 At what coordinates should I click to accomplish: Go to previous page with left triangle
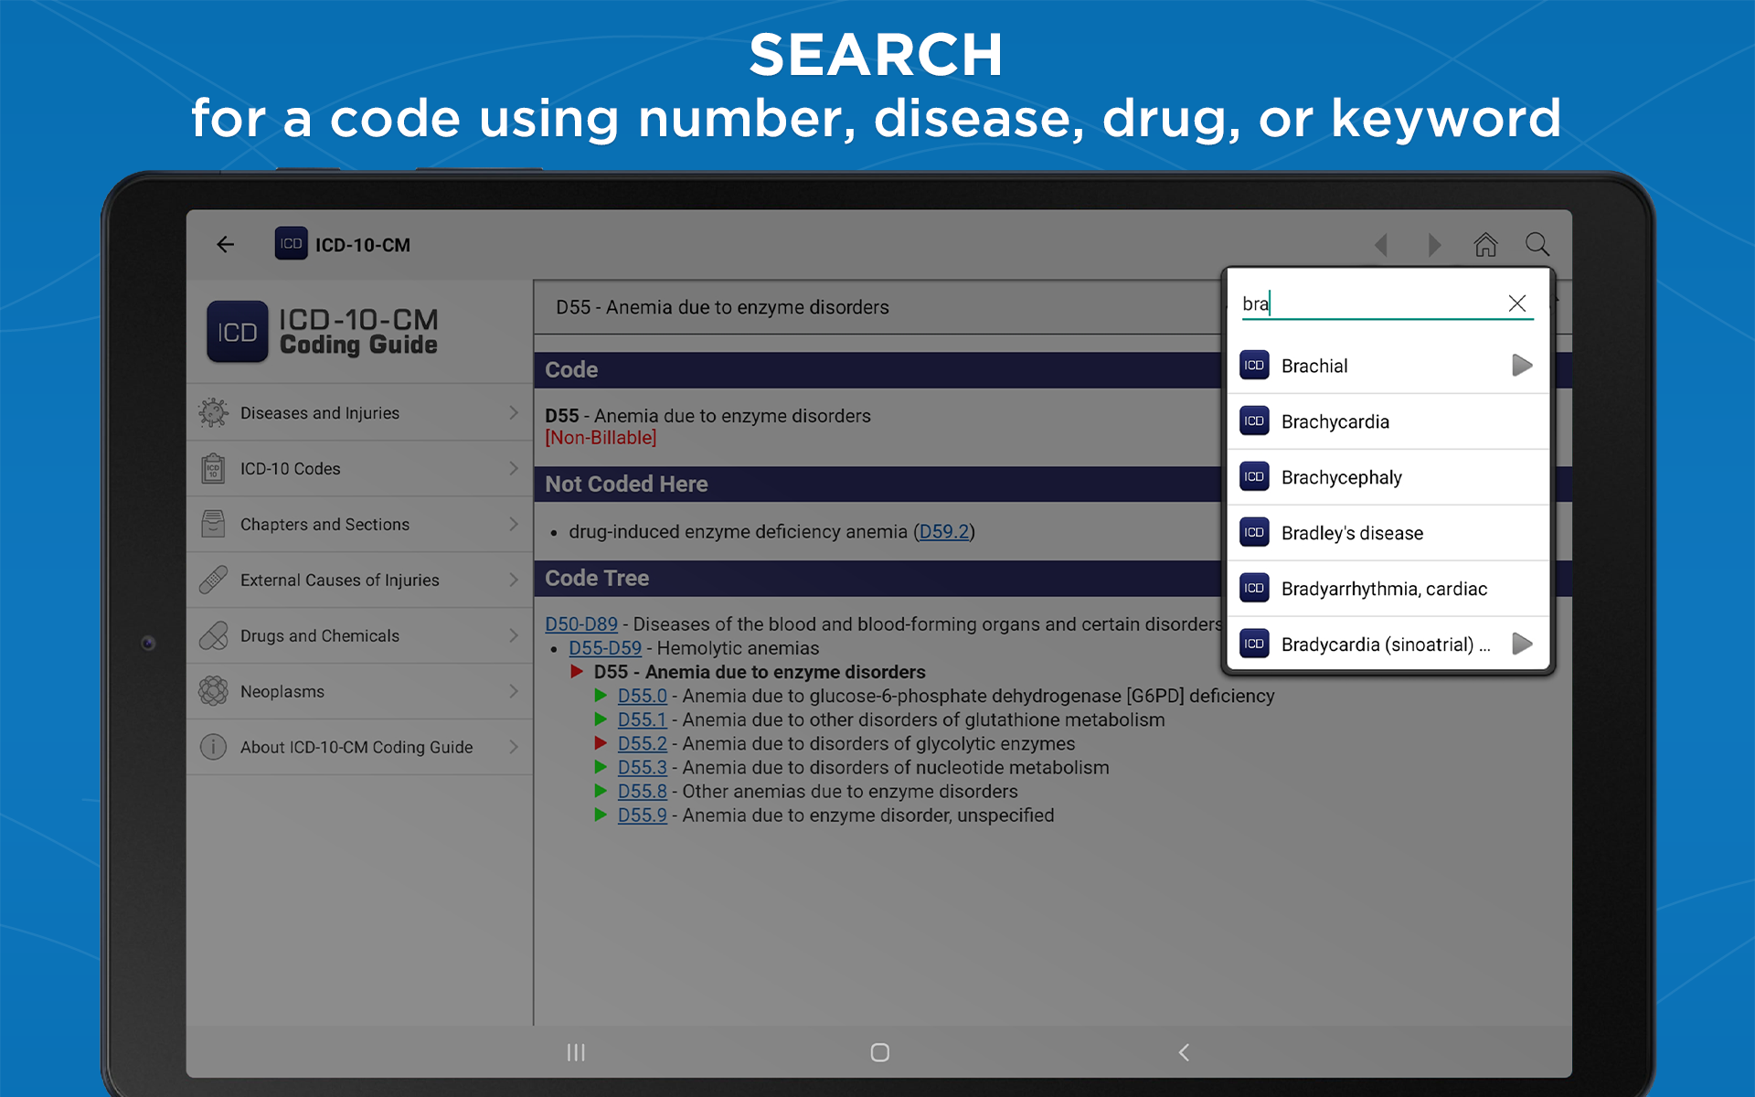tap(1381, 244)
